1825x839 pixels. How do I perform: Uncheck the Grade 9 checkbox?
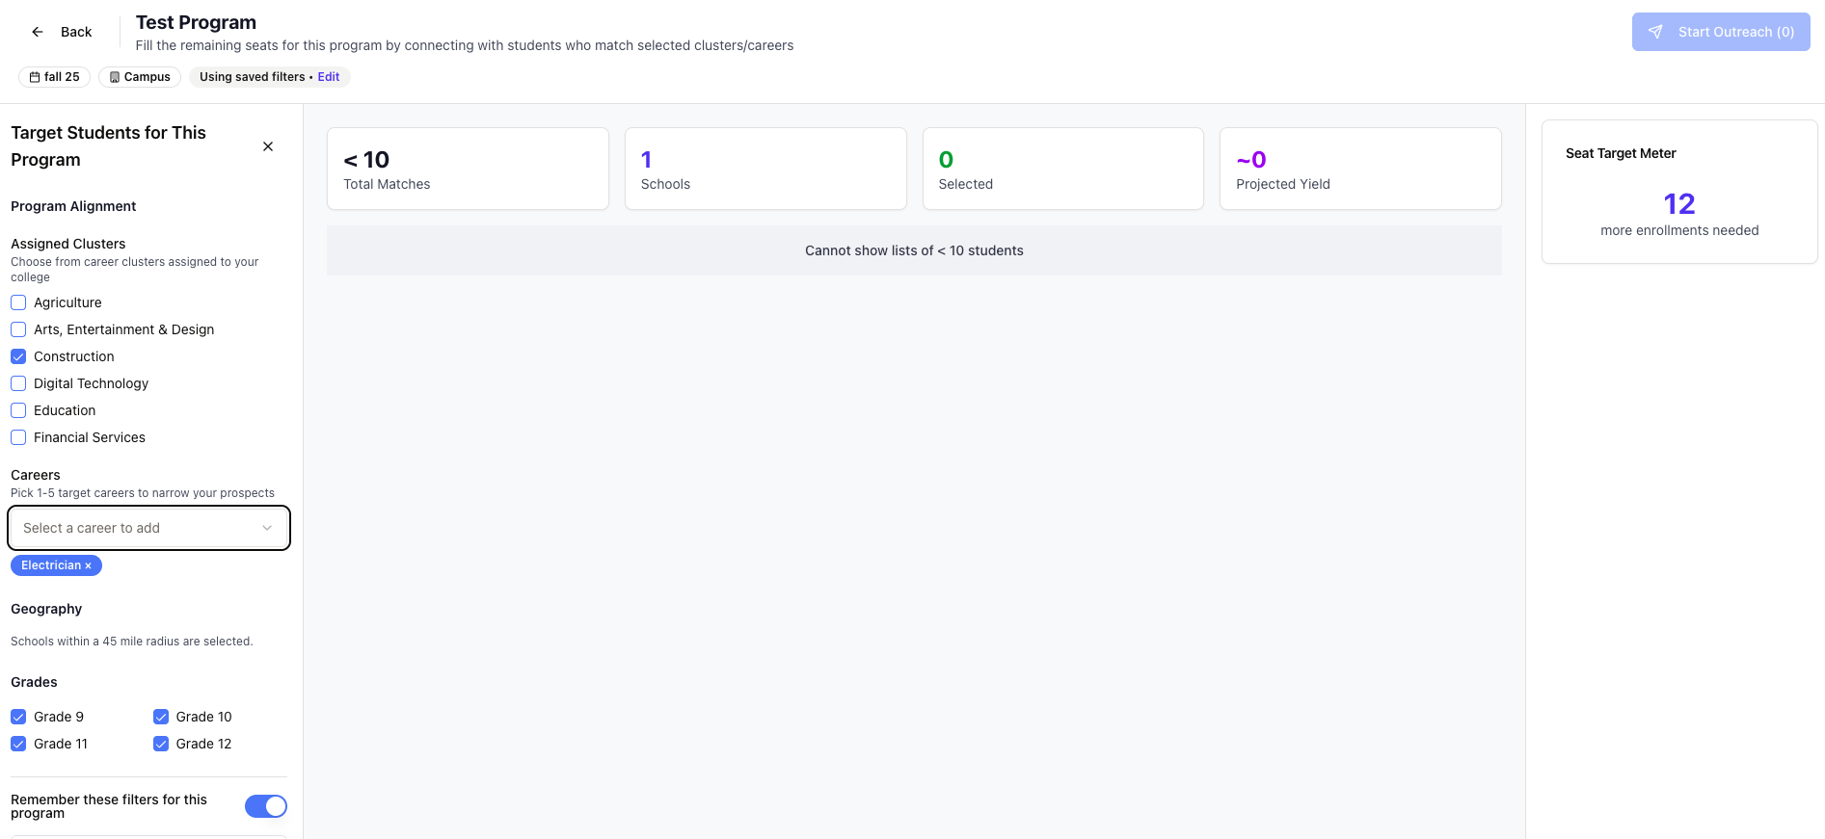(18, 717)
